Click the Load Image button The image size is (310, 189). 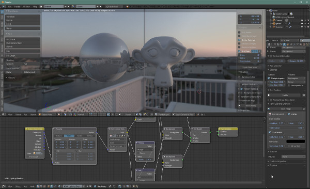click(x=286, y=109)
